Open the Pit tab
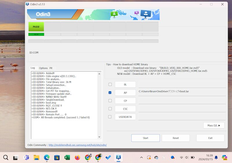 [51, 68]
